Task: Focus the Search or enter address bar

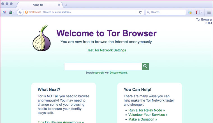Action: 90,12
